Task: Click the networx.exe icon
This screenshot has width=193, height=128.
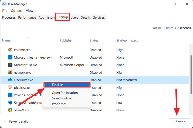Action: pyautogui.click(x=10, y=73)
